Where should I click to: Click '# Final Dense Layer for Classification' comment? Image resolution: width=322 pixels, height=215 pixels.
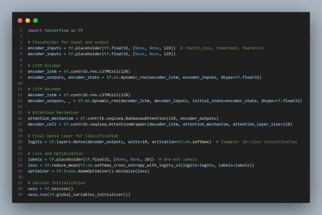click(73, 136)
